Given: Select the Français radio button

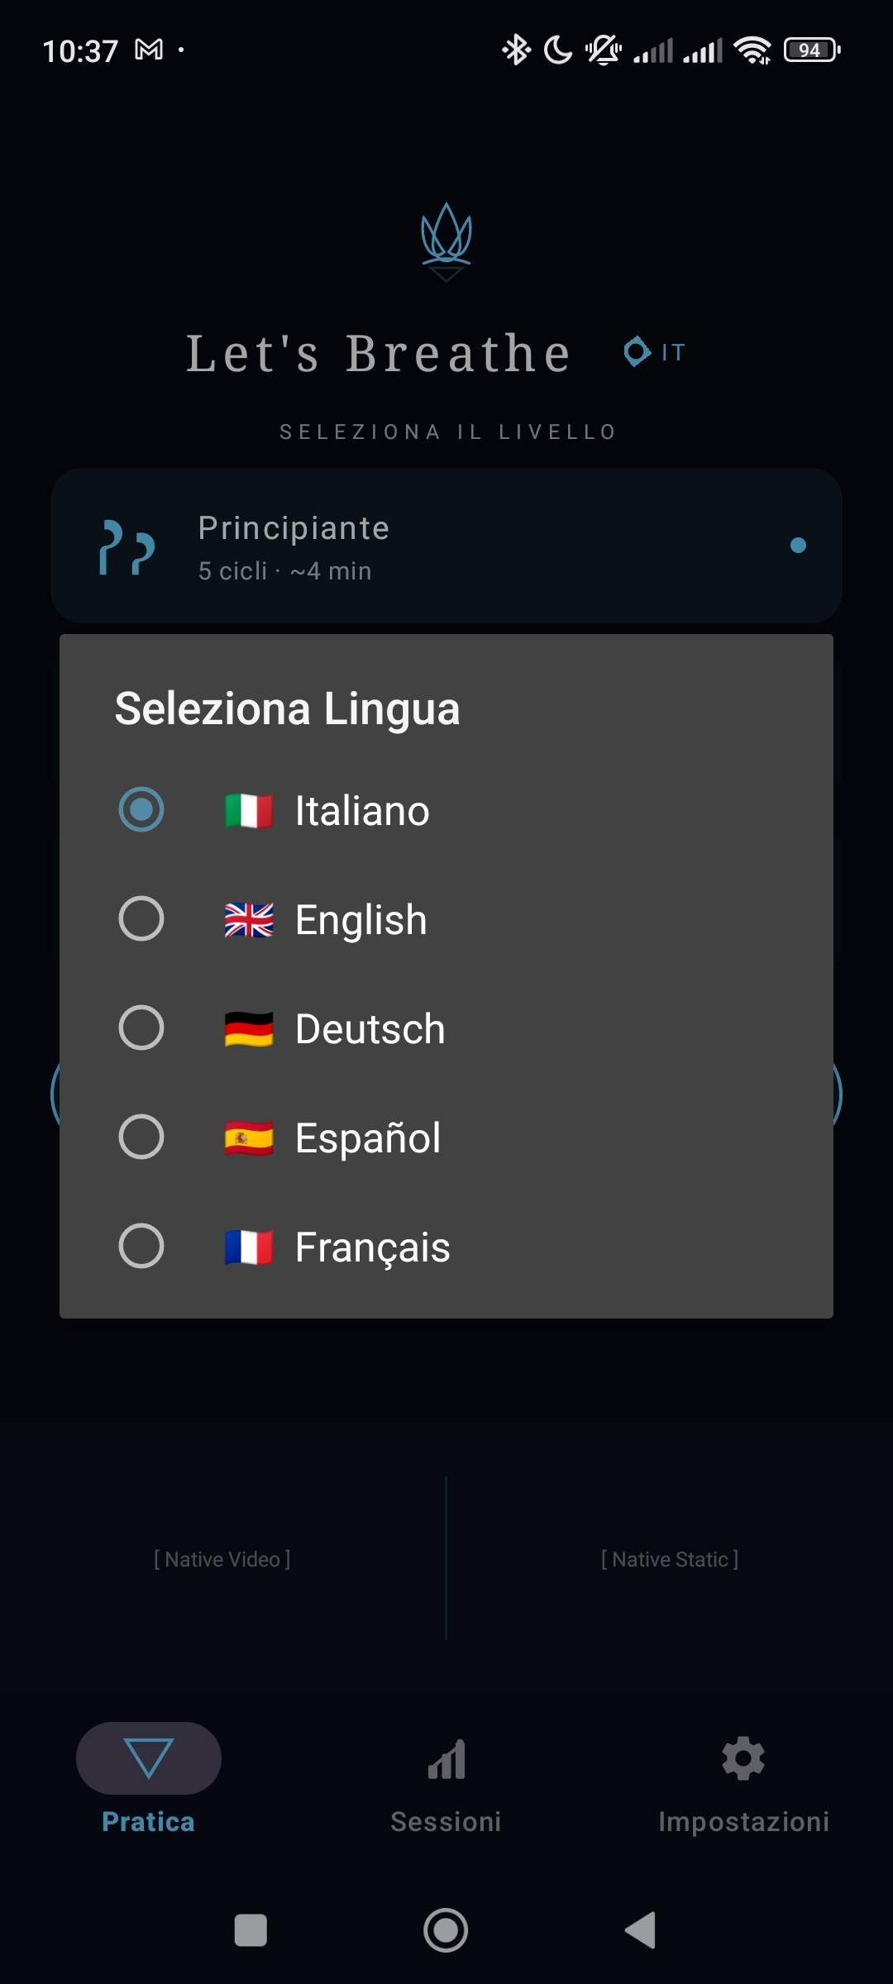Looking at the screenshot, I should click(x=141, y=1246).
